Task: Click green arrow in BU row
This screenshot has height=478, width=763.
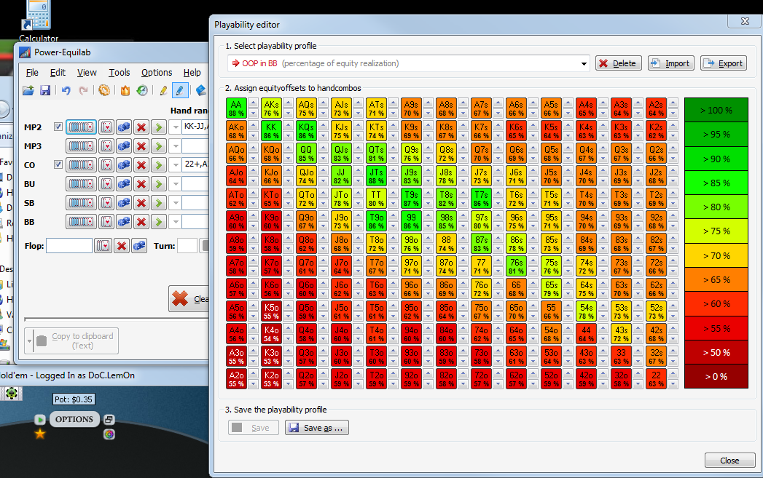Action: click(159, 184)
